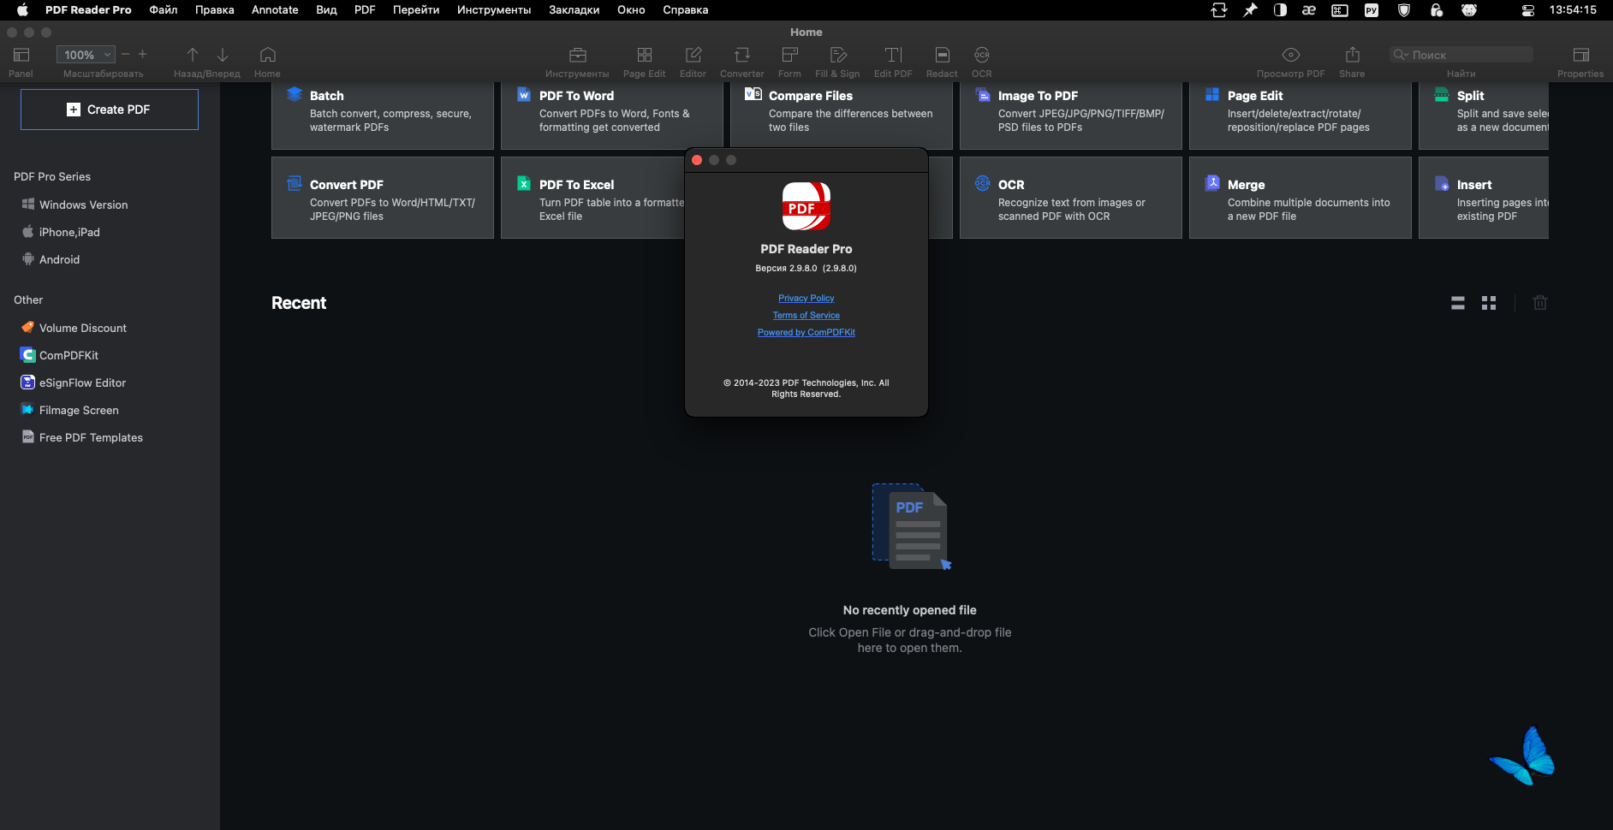Image resolution: width=1613 pixels, height=830 pixels.
Task: Zoom out with the minus button
Action: point(125,55)
